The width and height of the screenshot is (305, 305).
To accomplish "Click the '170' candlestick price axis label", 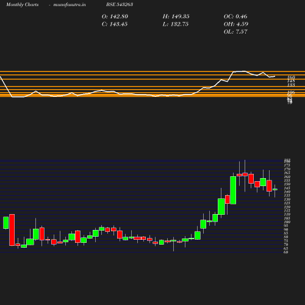I will (x=287, y=169).
